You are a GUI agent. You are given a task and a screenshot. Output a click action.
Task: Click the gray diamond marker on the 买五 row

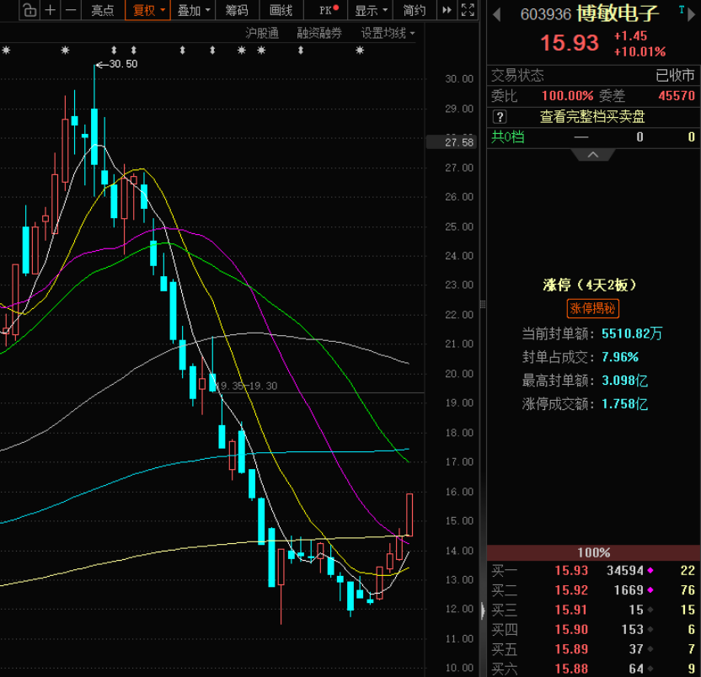[x=650, y=649]
